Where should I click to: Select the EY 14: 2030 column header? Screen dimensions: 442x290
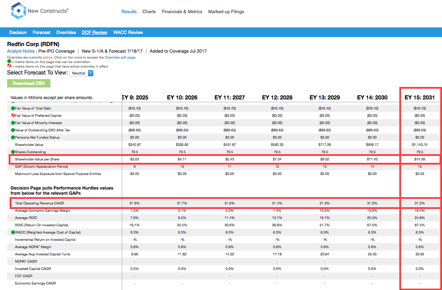click(x=372, y=97)
